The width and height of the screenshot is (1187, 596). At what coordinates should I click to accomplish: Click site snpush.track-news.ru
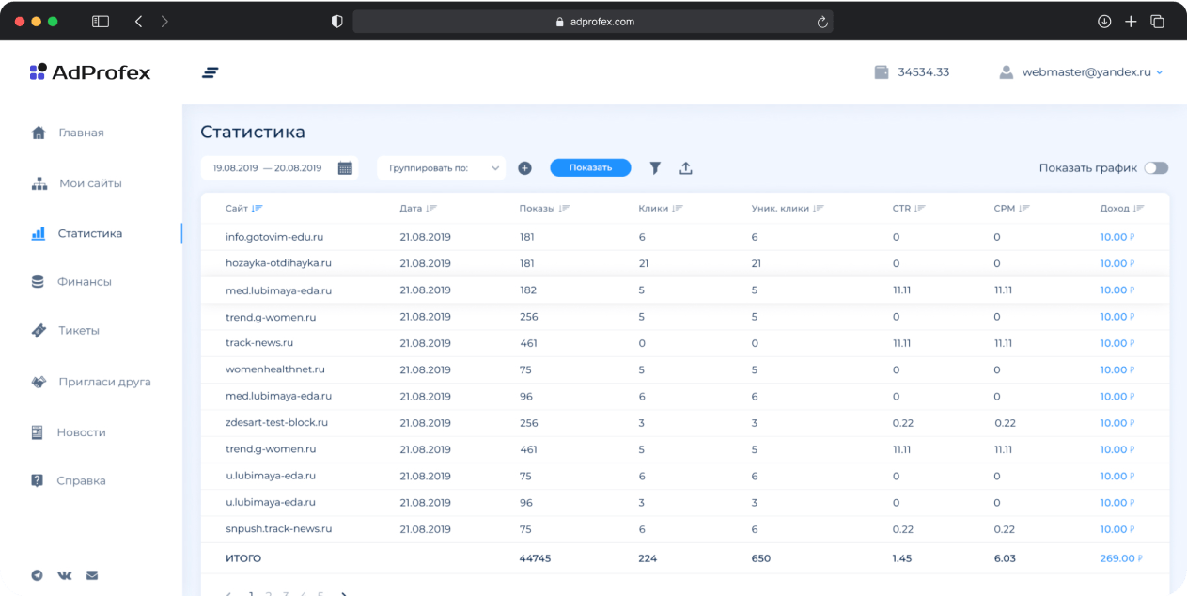click(x=278, y=529)
